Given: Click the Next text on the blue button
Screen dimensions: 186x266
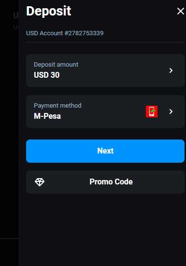Looking at the screenshot, I should click(105, 151).
